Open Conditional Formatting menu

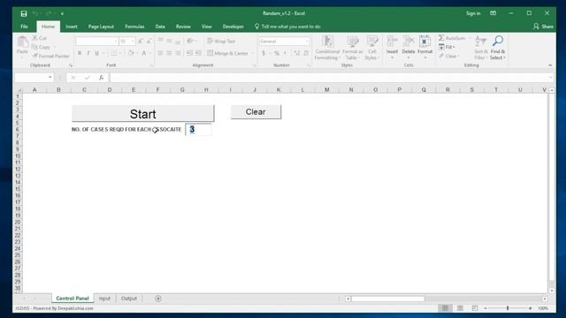[x=327, y=48]
